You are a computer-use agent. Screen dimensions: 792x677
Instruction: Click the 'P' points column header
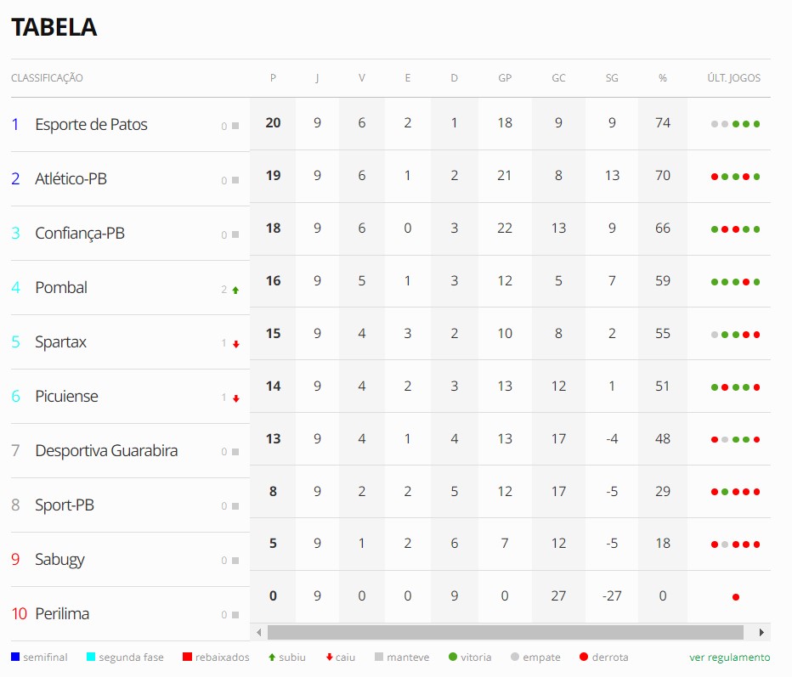click(x=273, y=78)
